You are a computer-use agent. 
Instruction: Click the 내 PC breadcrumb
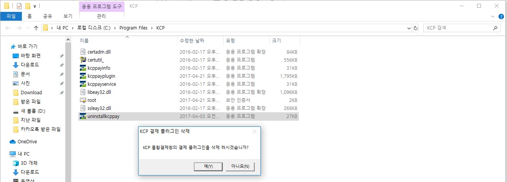(62, 28)
